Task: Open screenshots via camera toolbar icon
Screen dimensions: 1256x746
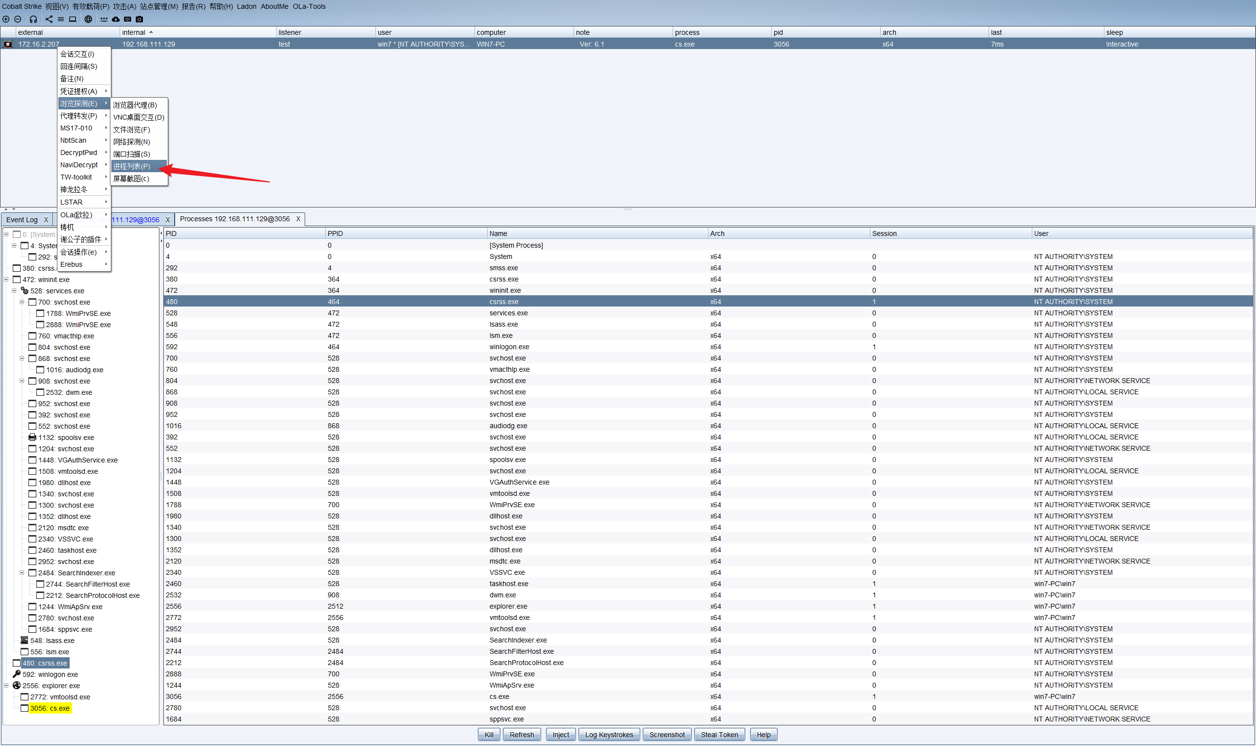Action: pos(139,19)
